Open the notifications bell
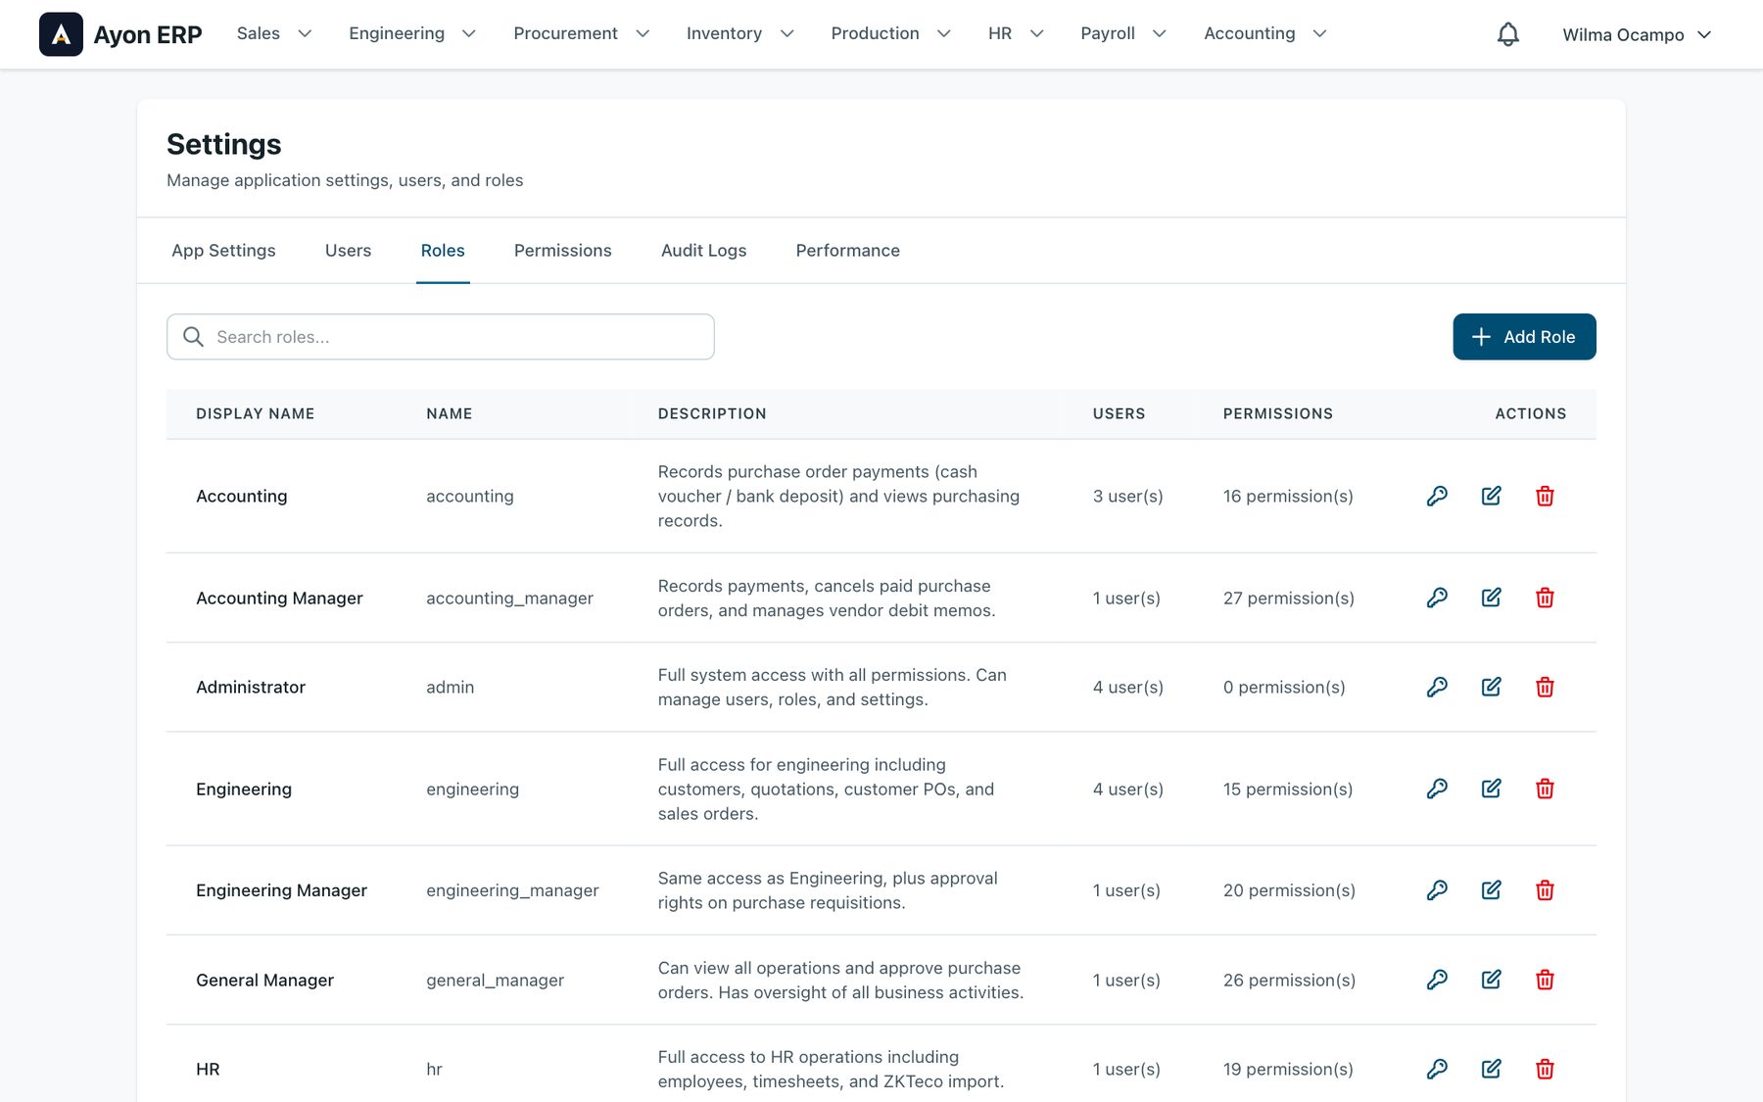Viewport: 1763px width, 1102px height. pyautogui.click(x=1507, y=34)
